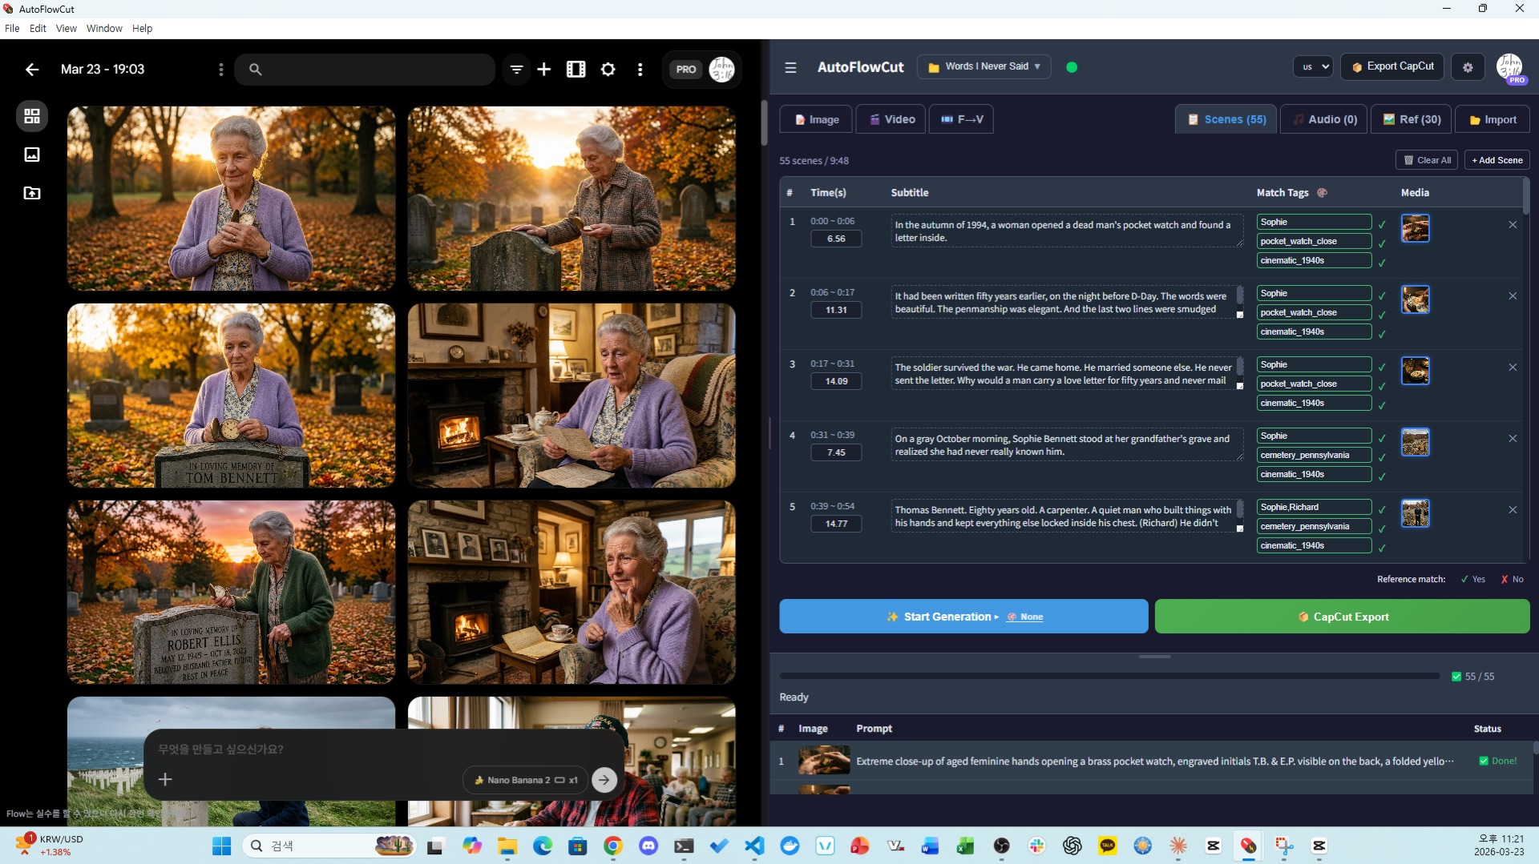
Task: Select No for Reference match
Action: click(1512, 579)
